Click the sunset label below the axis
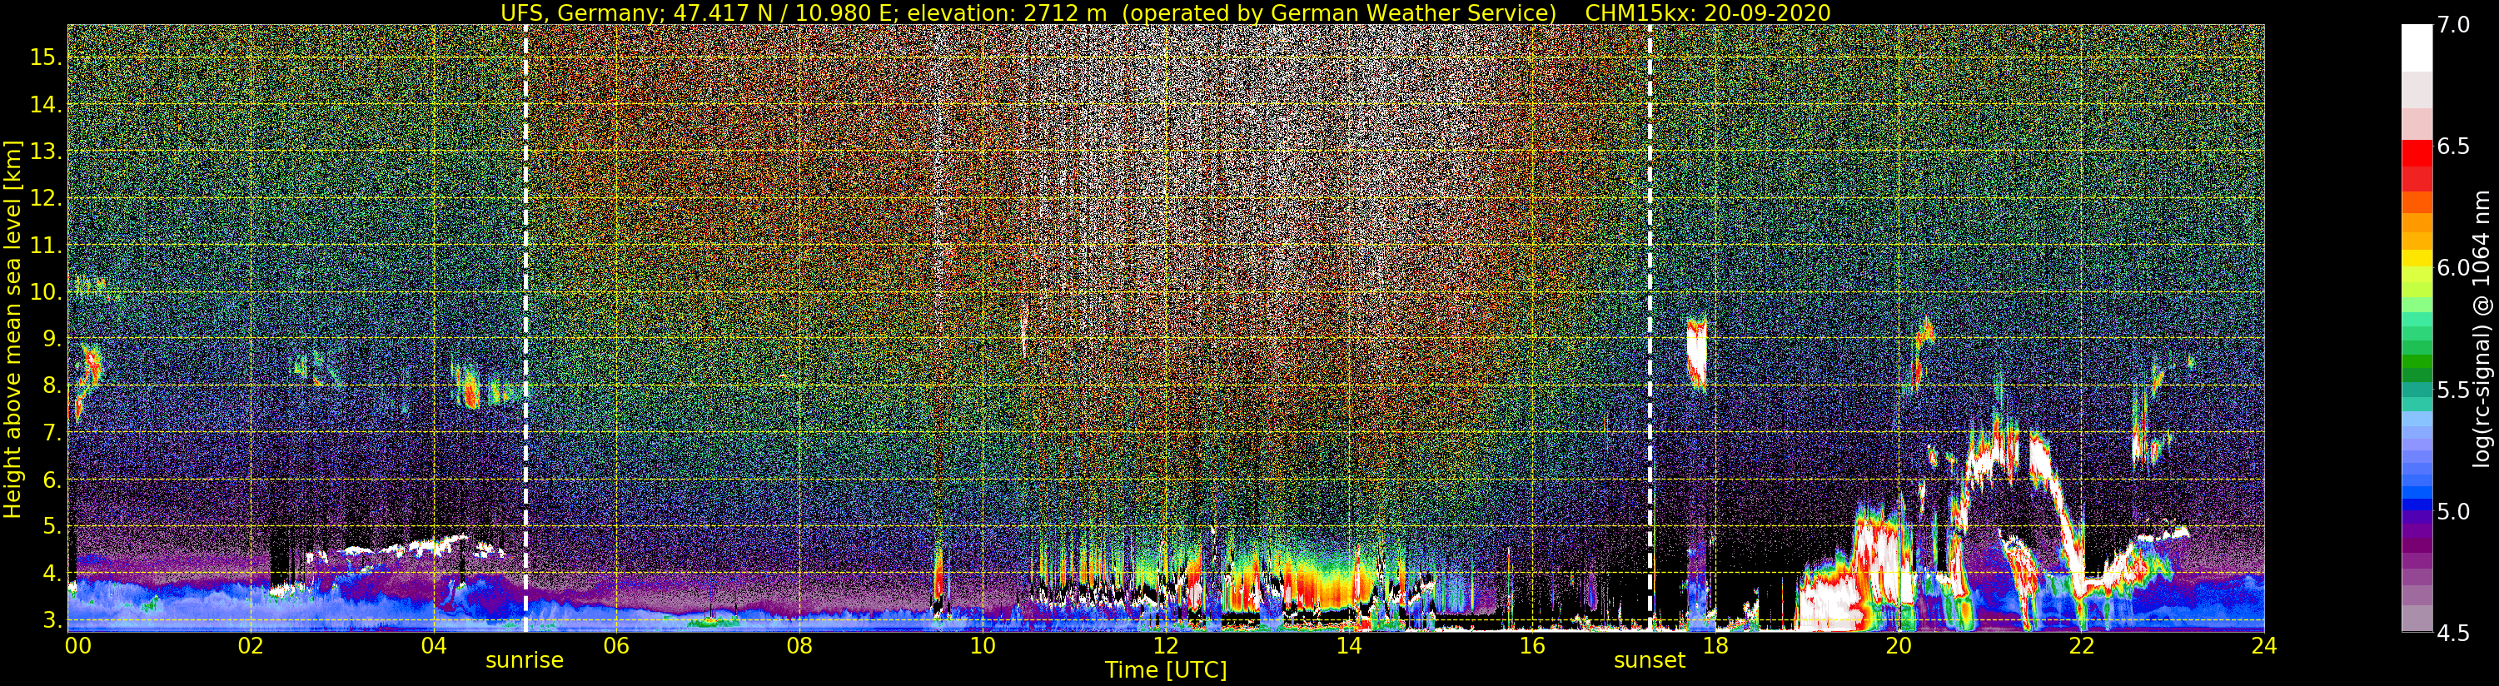This screenshot has width=2499, height=686. point(1649,661)
